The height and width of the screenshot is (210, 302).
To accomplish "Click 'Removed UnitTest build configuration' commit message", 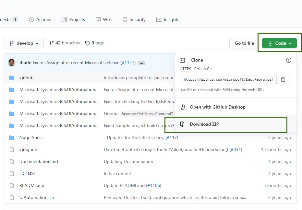I will click(175, 197).
